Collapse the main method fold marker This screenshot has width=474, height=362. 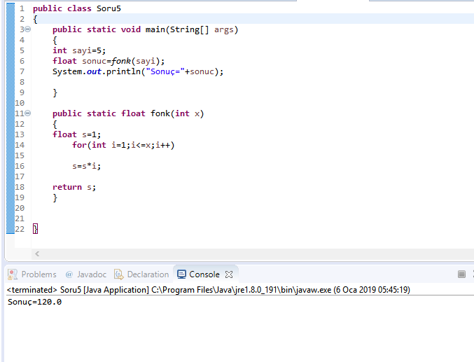[x=27, y=29]
